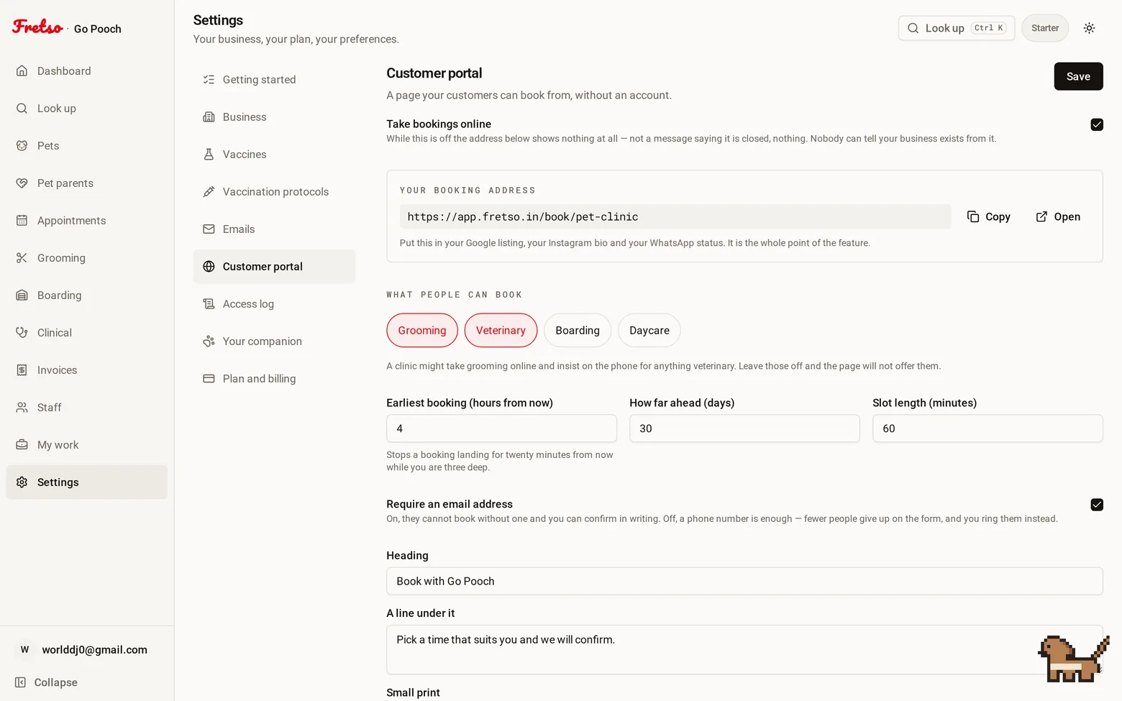Click the pixel dog companion mascot
Screen dimensions: 1122x701
click(x=1073, y=659)
